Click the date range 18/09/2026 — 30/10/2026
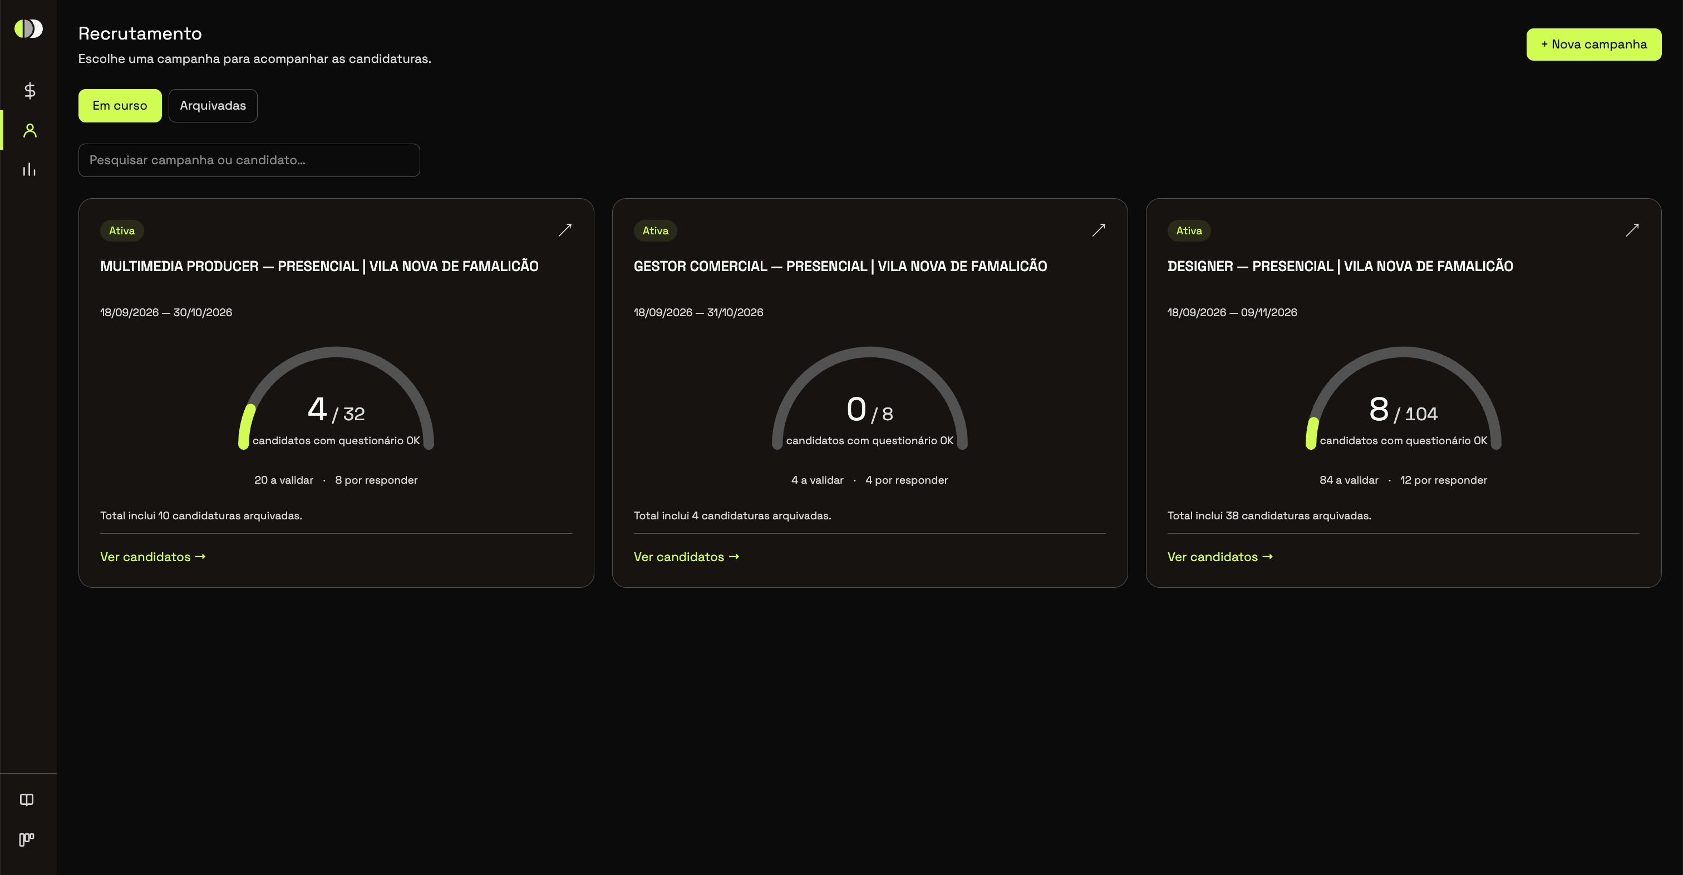Image resolution: width=1683 pixels, height=875 pixels. click(x=166, y=312)
